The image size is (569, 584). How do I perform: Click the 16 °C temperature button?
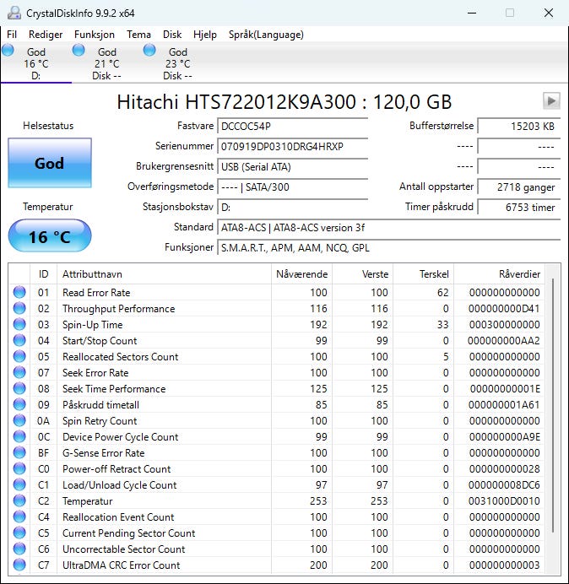pos(50,236)
